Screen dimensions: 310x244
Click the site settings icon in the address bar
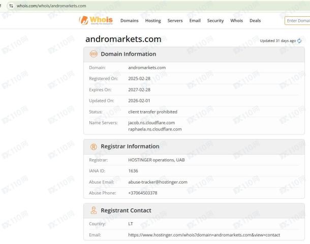[x=11, y=6]
